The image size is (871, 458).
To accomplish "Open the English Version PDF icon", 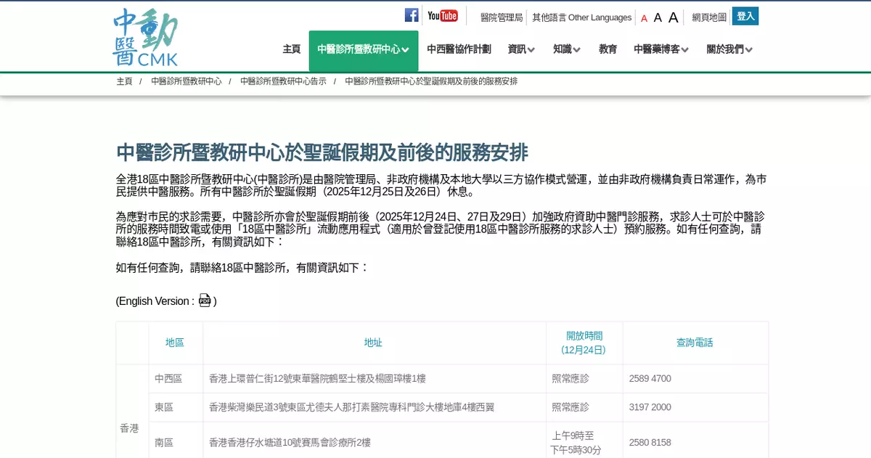I will click(205, 300).
